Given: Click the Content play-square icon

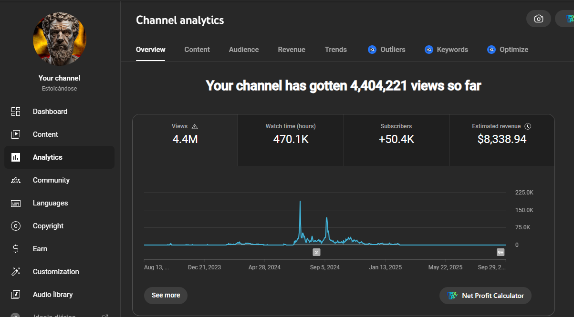Looking at the screenshot, I should (x=16, y=134).
